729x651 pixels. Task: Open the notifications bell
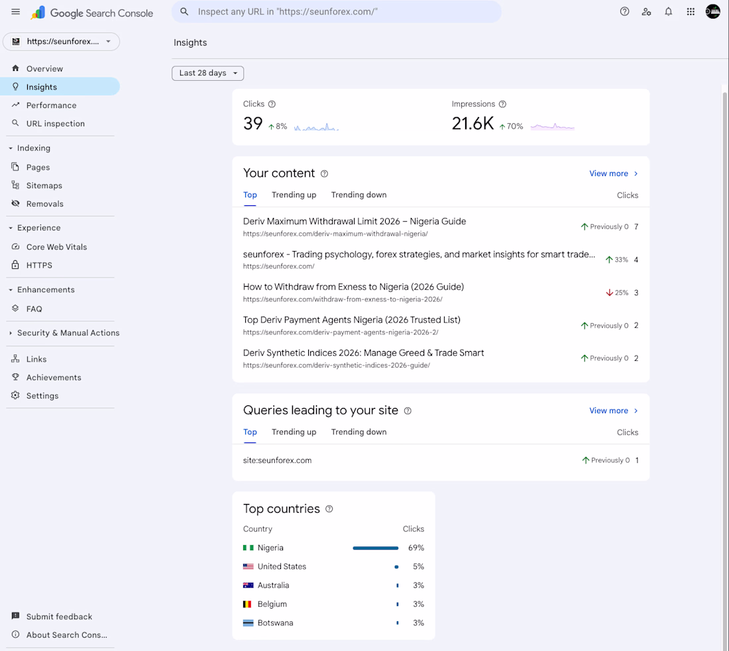(669, 12)
